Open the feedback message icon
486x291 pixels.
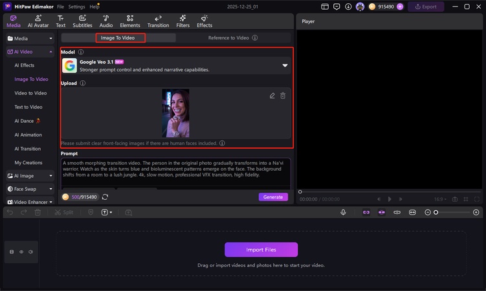pyautogui.click(x=337, y=6)
